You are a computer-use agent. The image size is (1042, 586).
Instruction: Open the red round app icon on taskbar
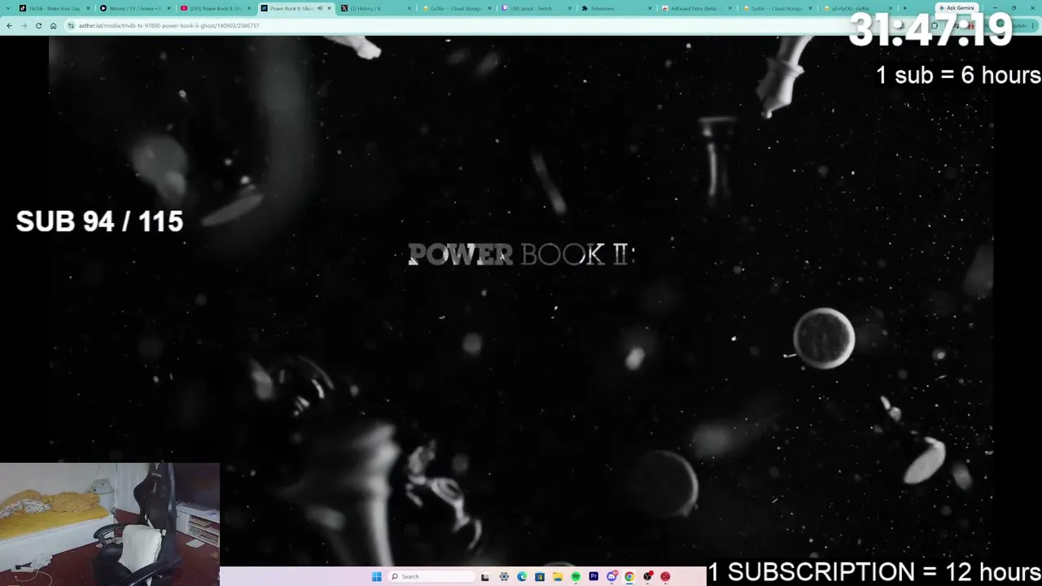[x=665, y=576]
